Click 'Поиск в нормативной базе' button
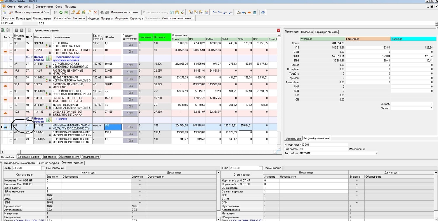Screen dimensions: 438x221 click(x=29, y=13)
